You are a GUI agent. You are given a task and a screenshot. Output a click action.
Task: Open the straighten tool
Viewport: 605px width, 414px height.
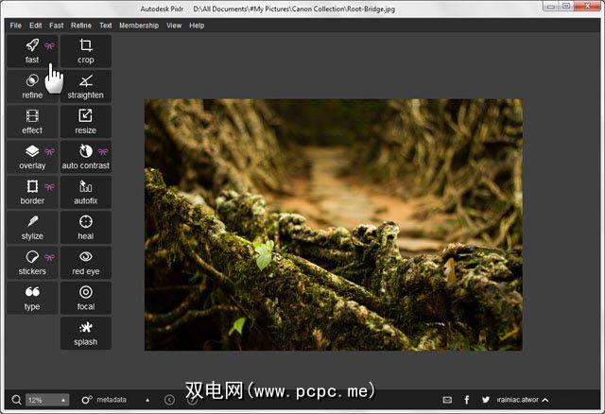coord(86,86)
